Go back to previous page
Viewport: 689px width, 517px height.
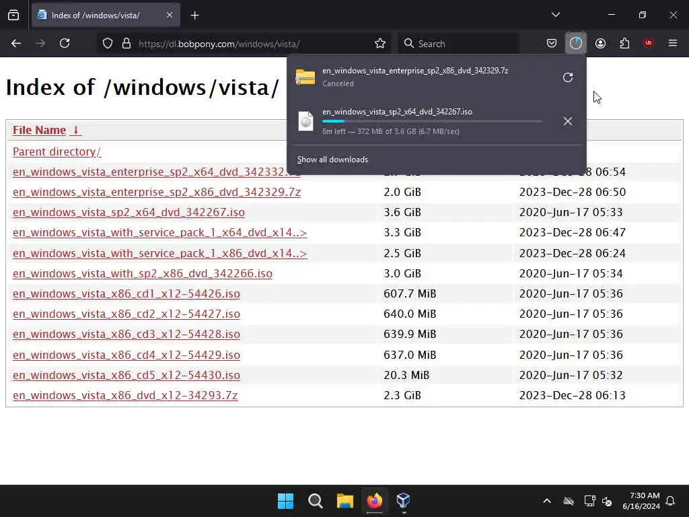tap(16, 43)
